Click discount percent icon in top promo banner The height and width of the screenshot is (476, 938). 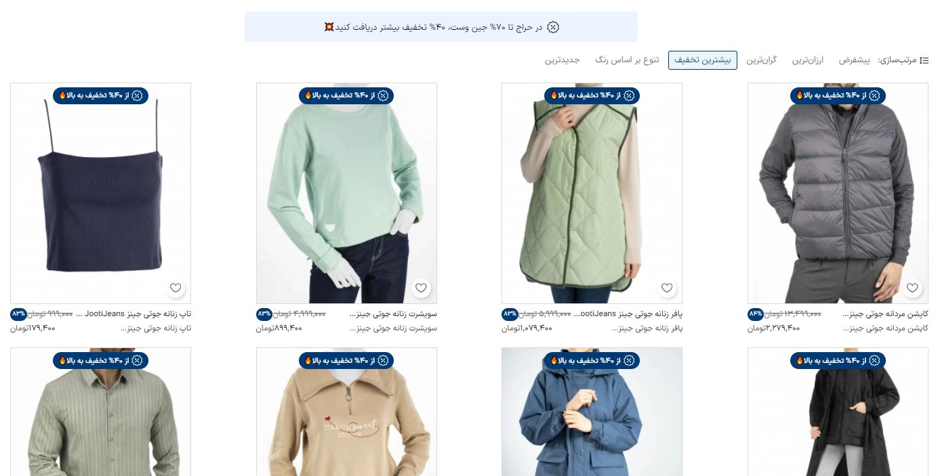(553, 27)
